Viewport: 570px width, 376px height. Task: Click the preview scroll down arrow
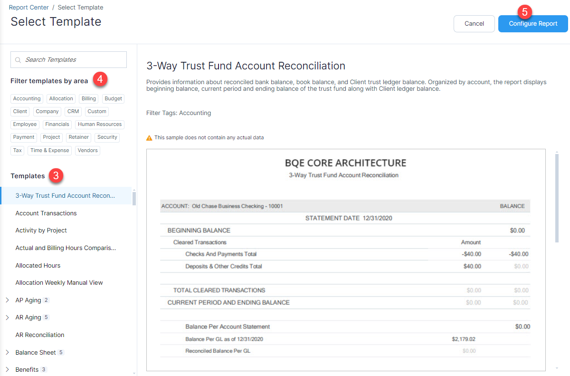[x=557, y=368]
